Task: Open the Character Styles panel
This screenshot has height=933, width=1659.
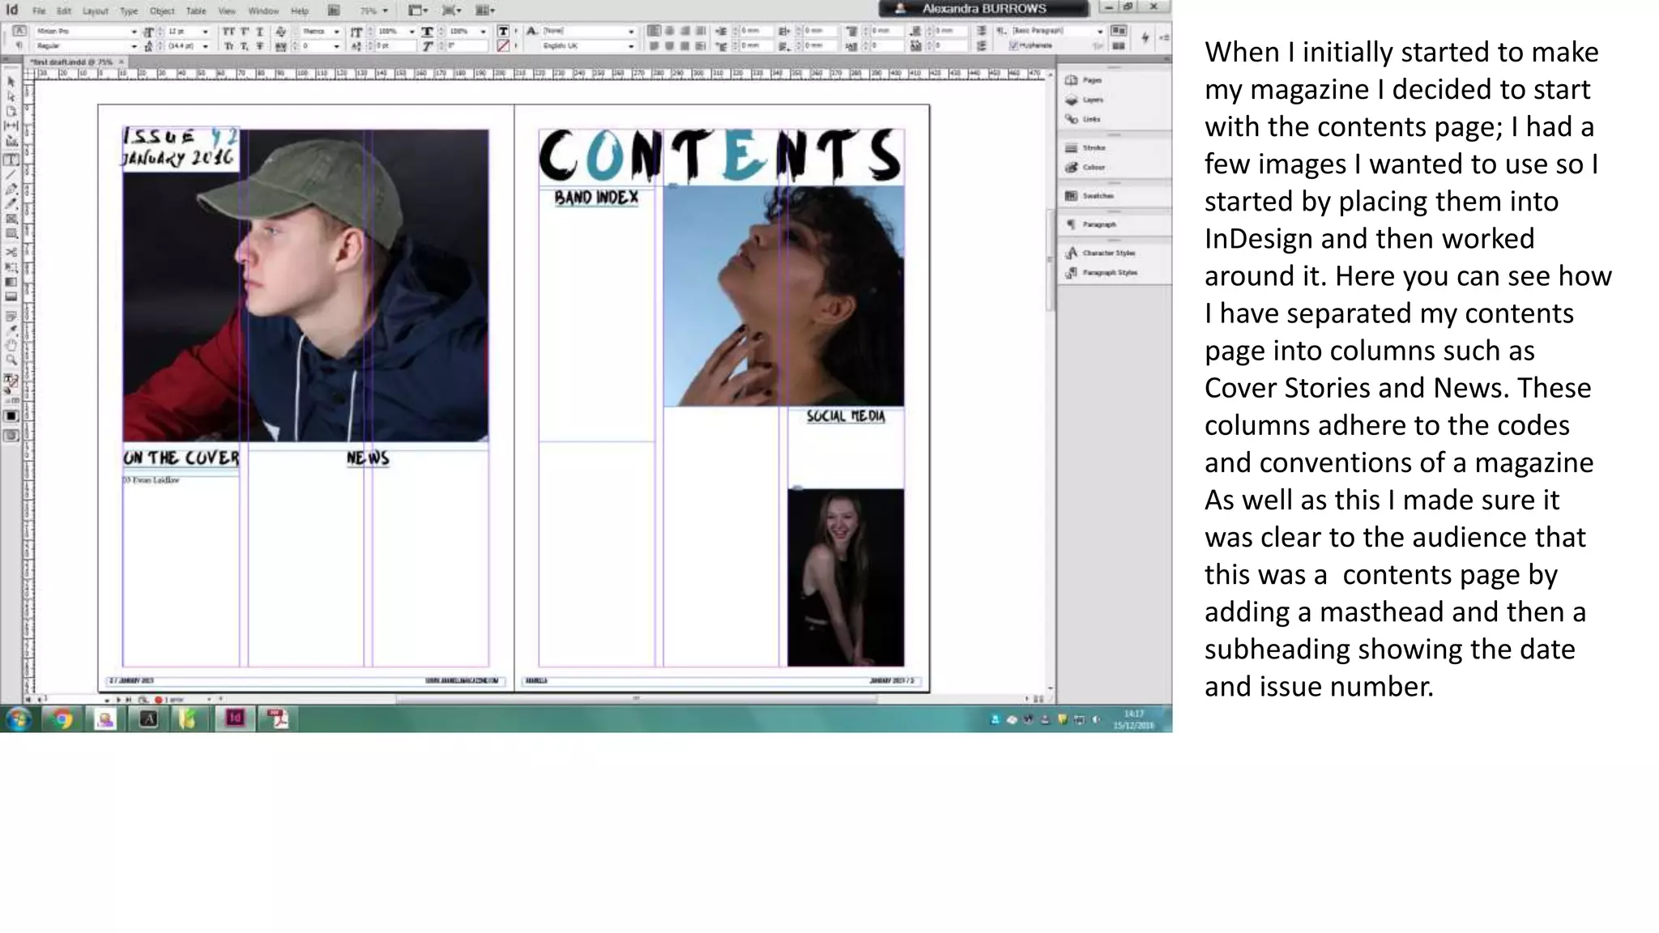Action: tap(1100, 253)
